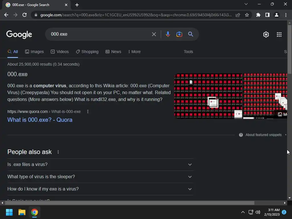The image size is (292, 219).
Task: Start voice search with the microphone
Action: [x=168, y=34]
